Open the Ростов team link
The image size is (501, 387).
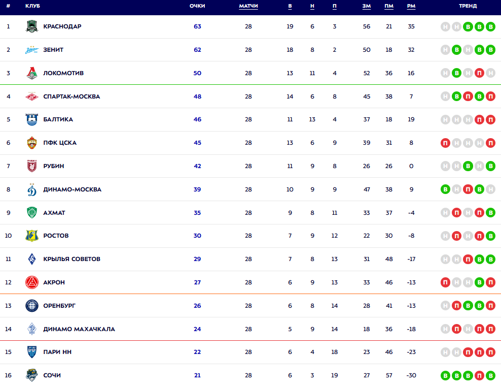click(x=56, y=236)
